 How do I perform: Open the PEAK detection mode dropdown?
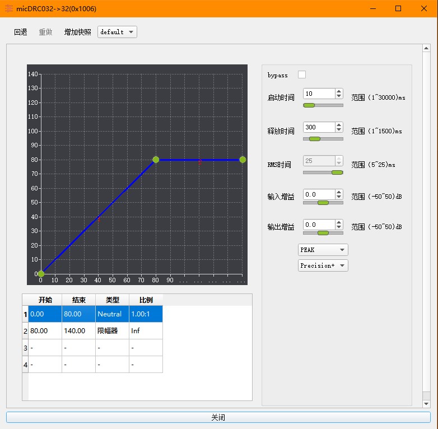tap(323, 250)
